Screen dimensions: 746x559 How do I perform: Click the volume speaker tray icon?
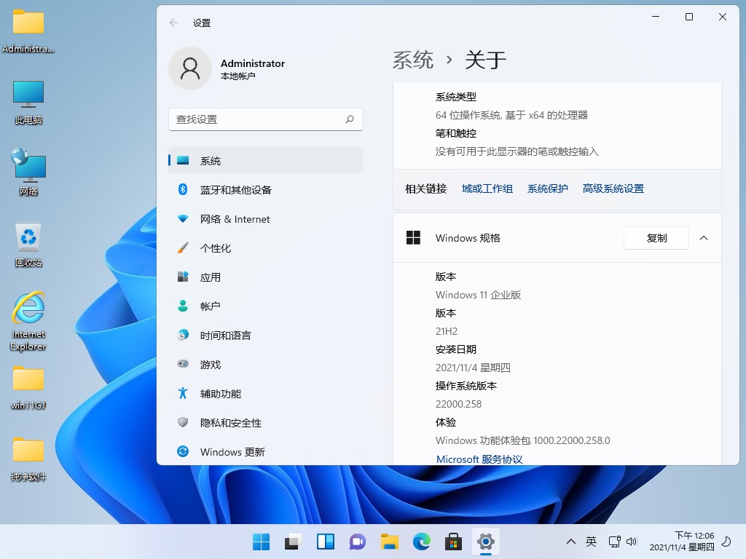[x=632, y=542]
